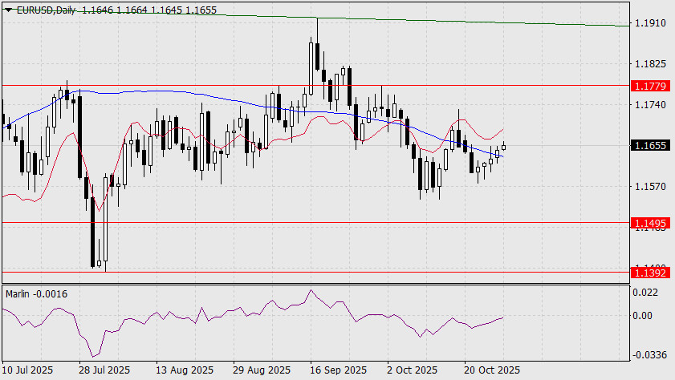Click the OHLC values 1.1646 1.1664 1.1645 1.1655
This screenshot has width=675, height=380.
tap(149, 10)
